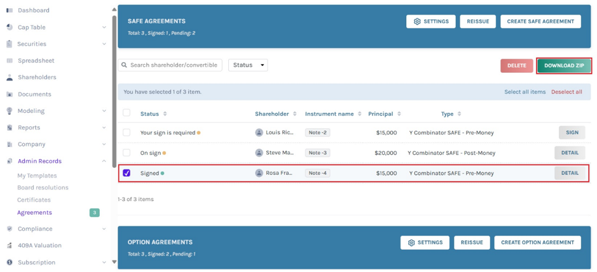
Task: Sort table by Status column arrows
Action: point(165,113)
